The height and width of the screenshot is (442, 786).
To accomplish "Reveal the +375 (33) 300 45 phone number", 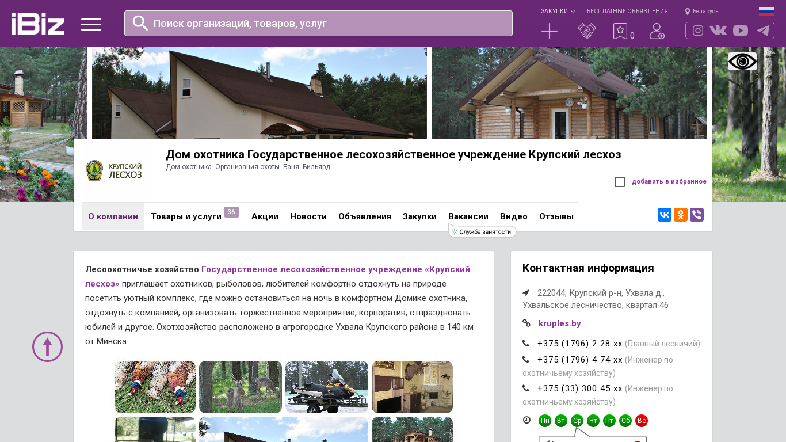I will [580, 388].
